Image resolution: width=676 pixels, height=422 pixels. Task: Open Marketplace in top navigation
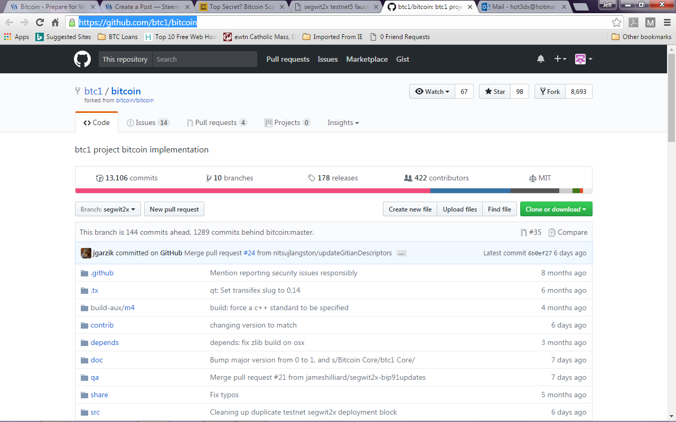coord(367,59)
